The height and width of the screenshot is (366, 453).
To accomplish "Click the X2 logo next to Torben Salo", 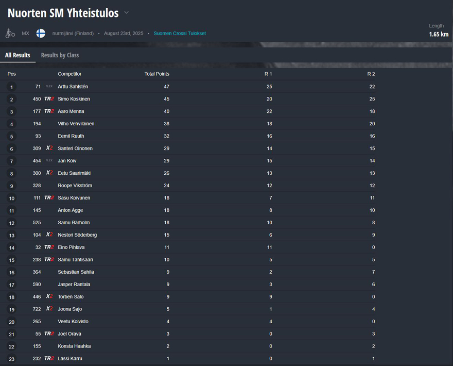I will click(x=49, y=296).
